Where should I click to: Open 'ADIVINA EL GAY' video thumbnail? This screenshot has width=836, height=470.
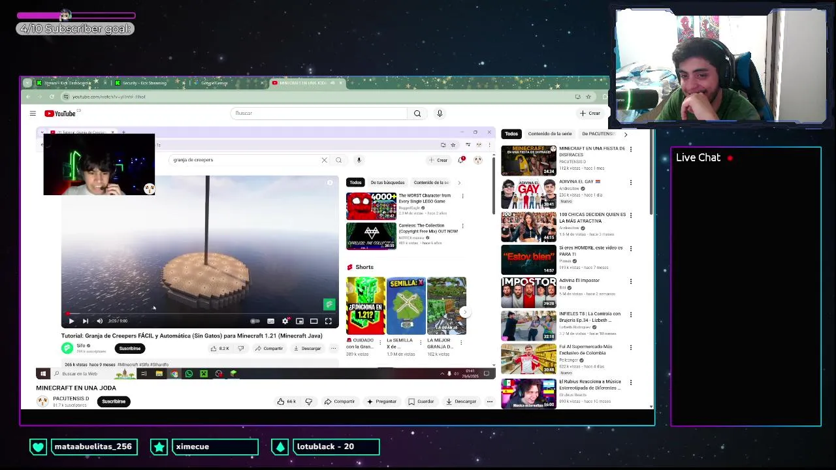528,193
